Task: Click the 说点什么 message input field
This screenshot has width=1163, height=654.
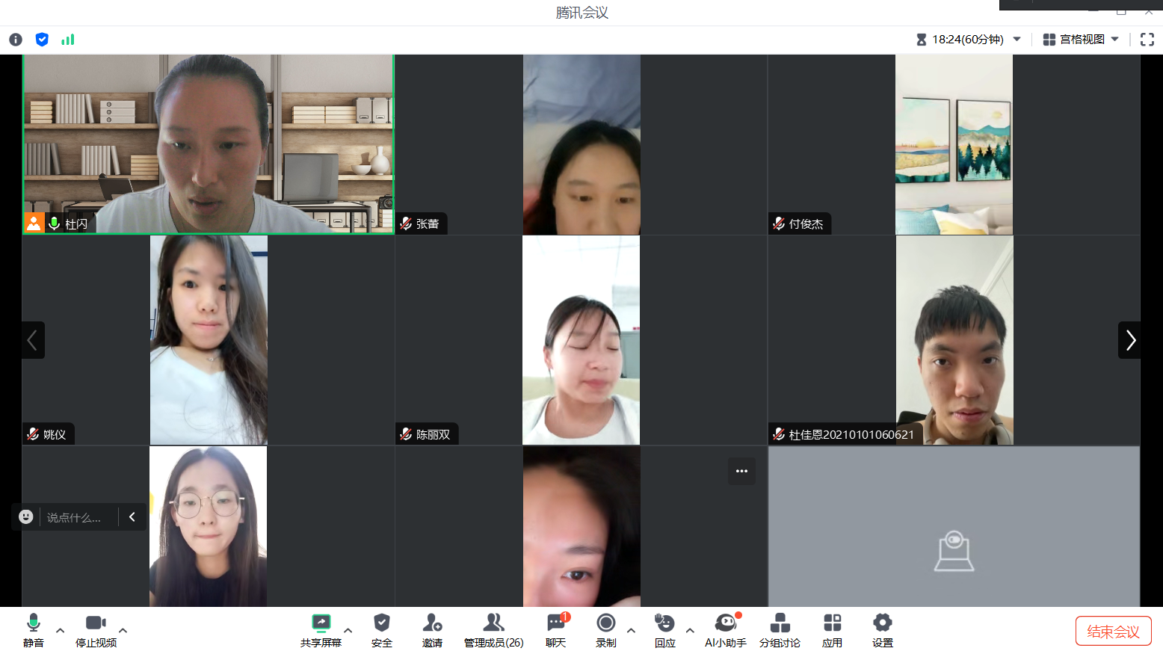Action: (75, 517)
